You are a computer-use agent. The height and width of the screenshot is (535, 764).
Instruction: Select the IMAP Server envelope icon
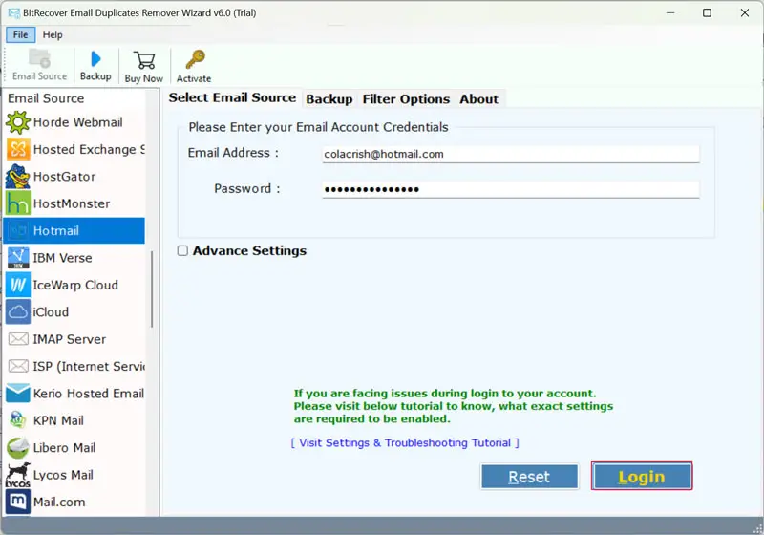point(18,339)
